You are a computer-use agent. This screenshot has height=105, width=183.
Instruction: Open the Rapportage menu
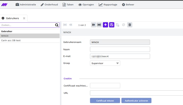pos(108,5)
